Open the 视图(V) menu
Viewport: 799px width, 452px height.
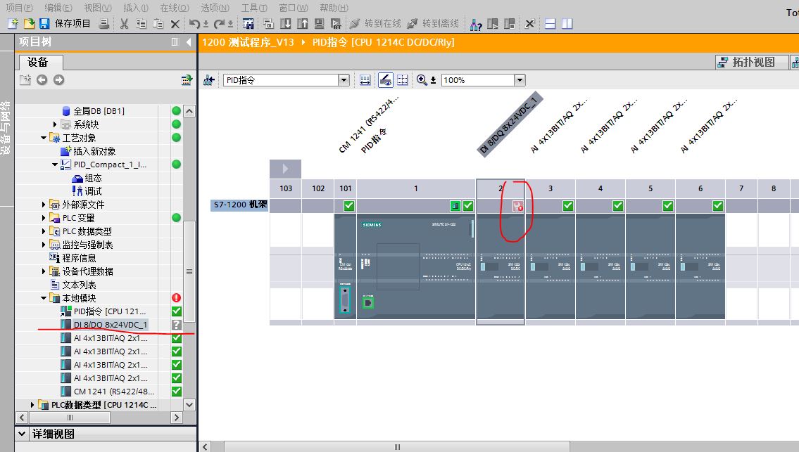(98, 8)
